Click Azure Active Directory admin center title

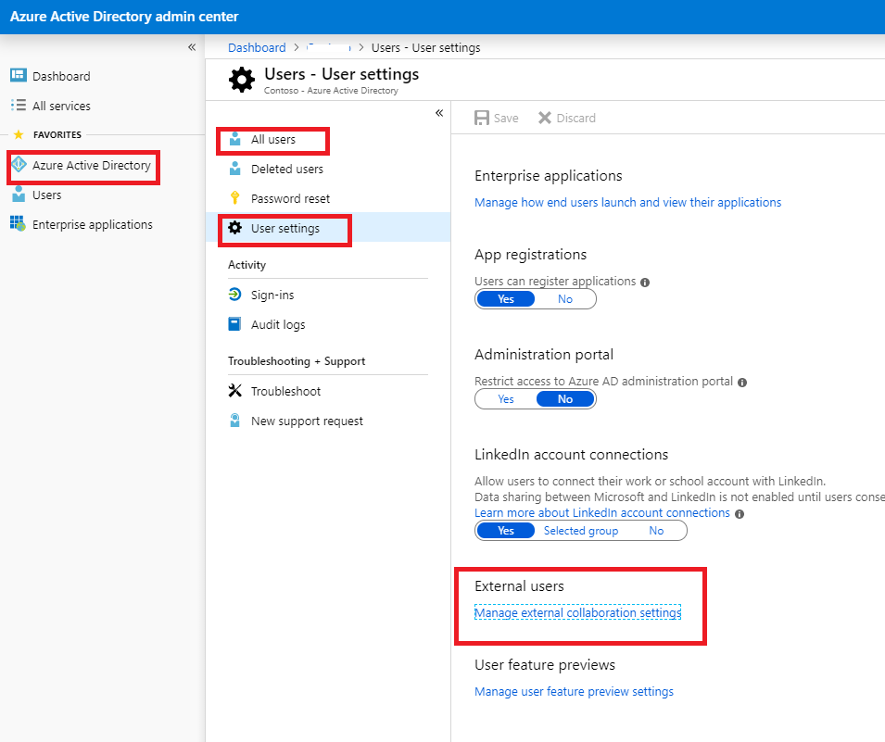[x=124, y=17]
